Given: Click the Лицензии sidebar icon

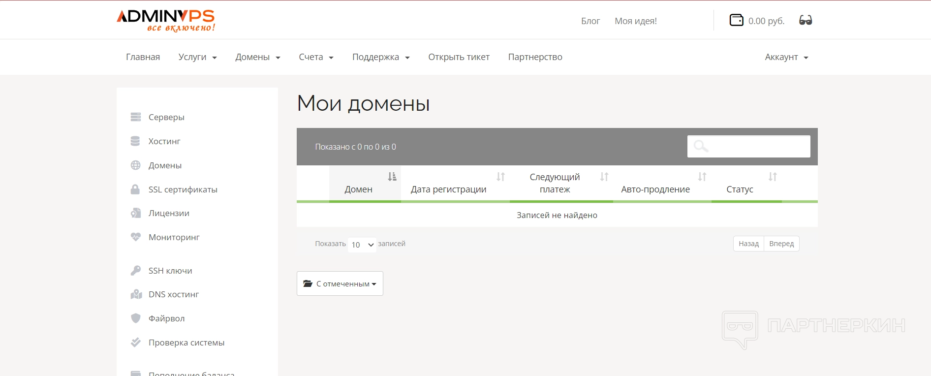Looking at the screenshot, I should 136,213.
